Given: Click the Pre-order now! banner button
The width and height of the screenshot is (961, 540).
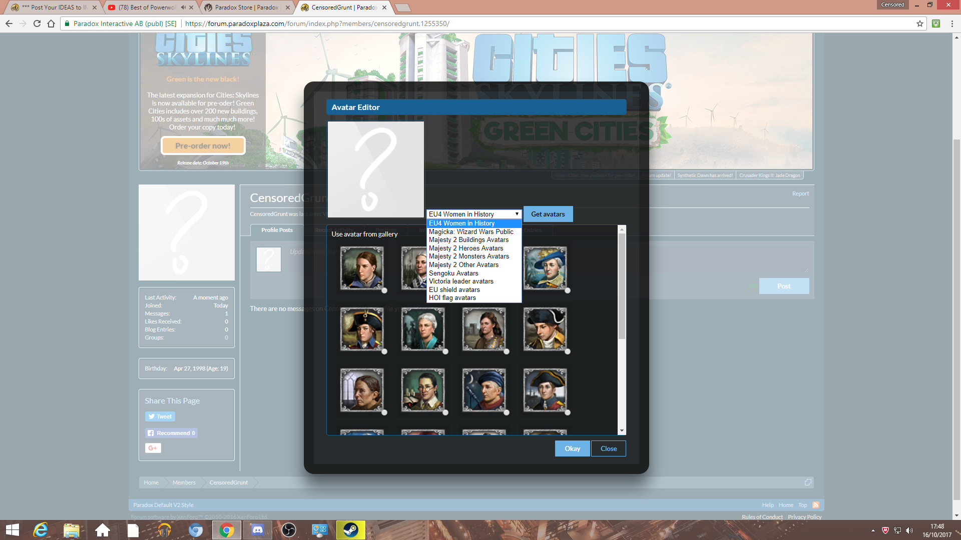Looking at the screenshot, I should 203,146.
